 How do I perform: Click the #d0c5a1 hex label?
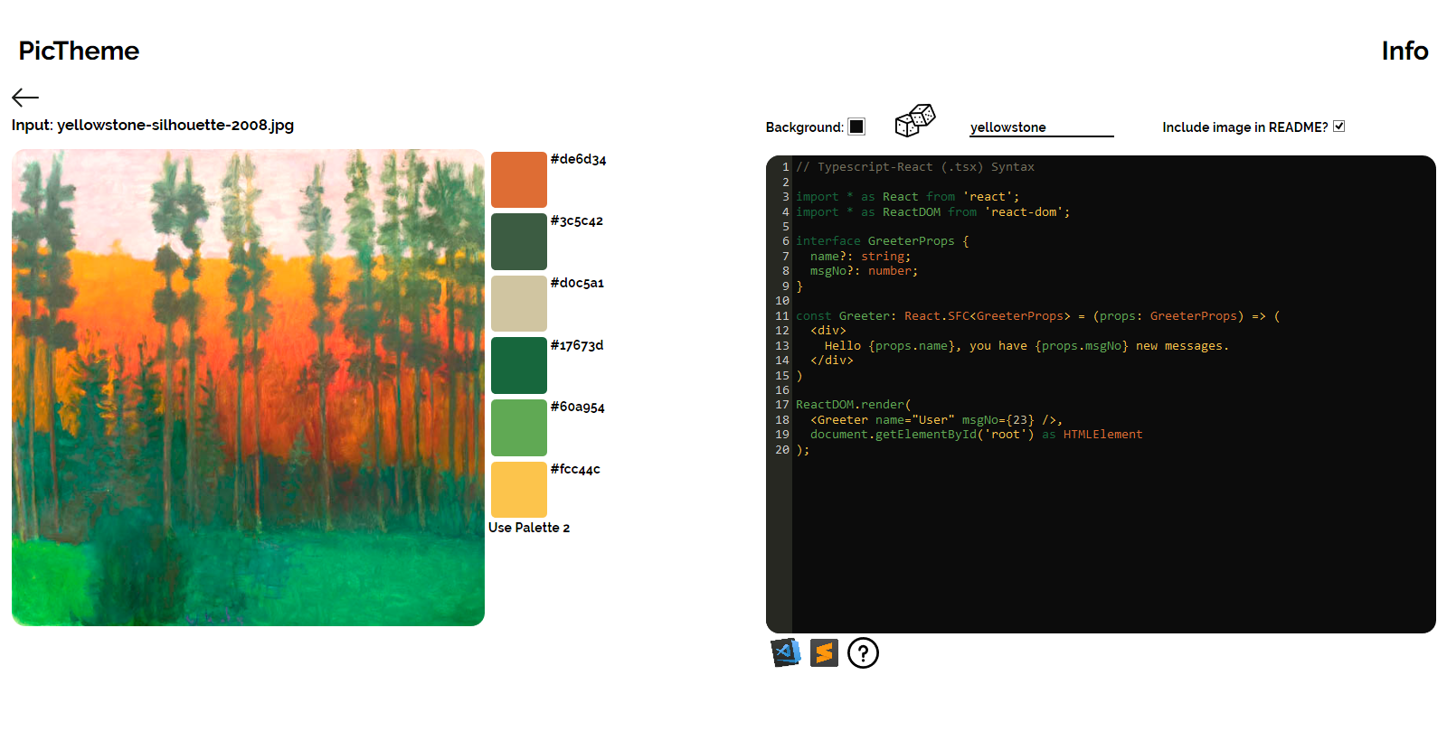click(x=577, y=283)
